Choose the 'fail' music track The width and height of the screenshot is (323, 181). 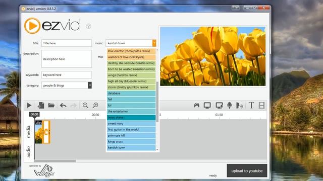tap(131, 100)
